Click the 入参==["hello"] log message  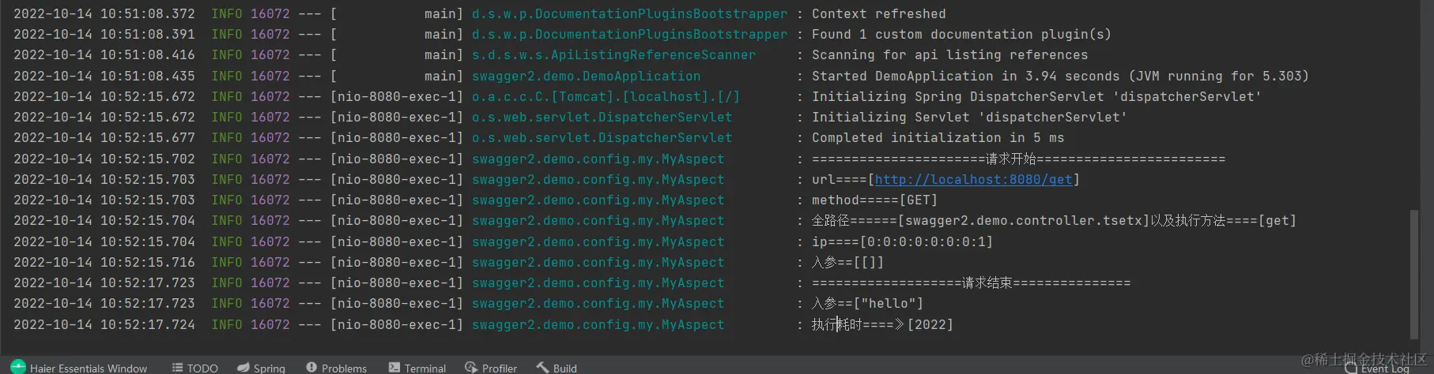pyautogui.click(x=867, y=303)
